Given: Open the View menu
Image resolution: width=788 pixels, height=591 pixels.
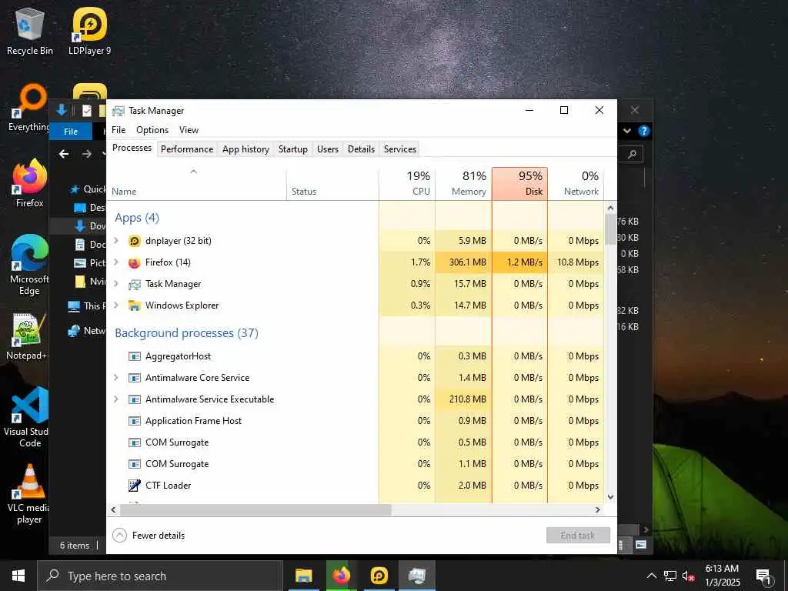Looking at the screenshot, I should click(x=189, y=130).
